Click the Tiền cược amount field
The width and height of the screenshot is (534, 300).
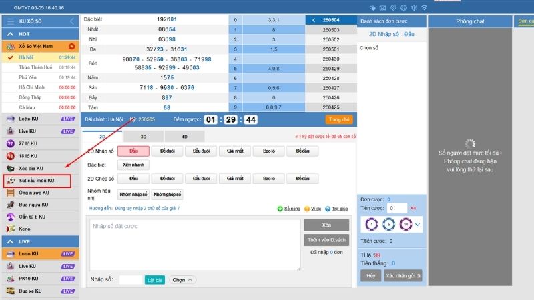click(397, 208)
